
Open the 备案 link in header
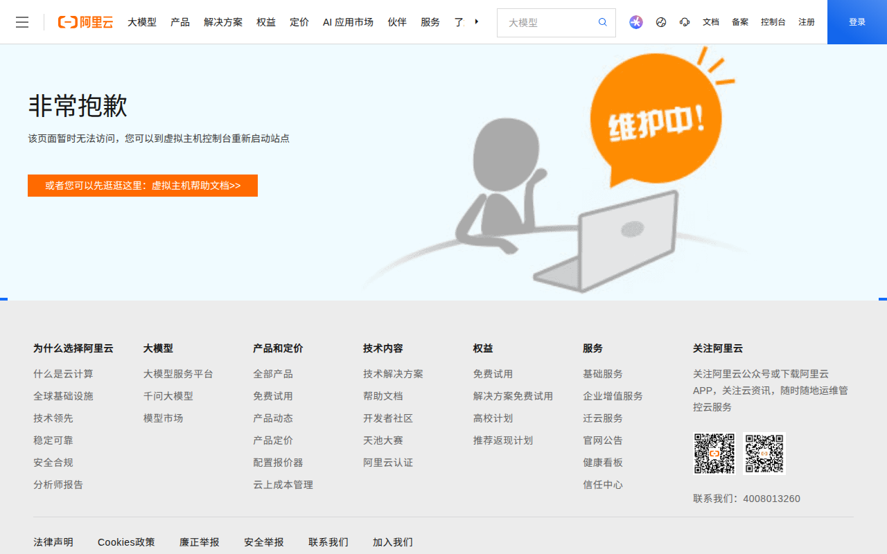[x=740, y=22]
